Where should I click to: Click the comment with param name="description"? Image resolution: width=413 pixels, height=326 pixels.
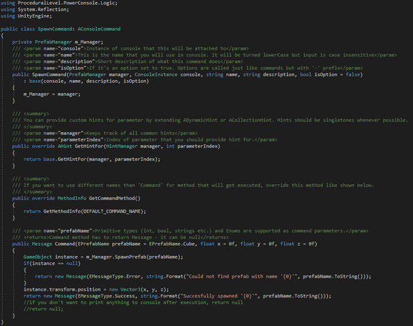point(128,62)
